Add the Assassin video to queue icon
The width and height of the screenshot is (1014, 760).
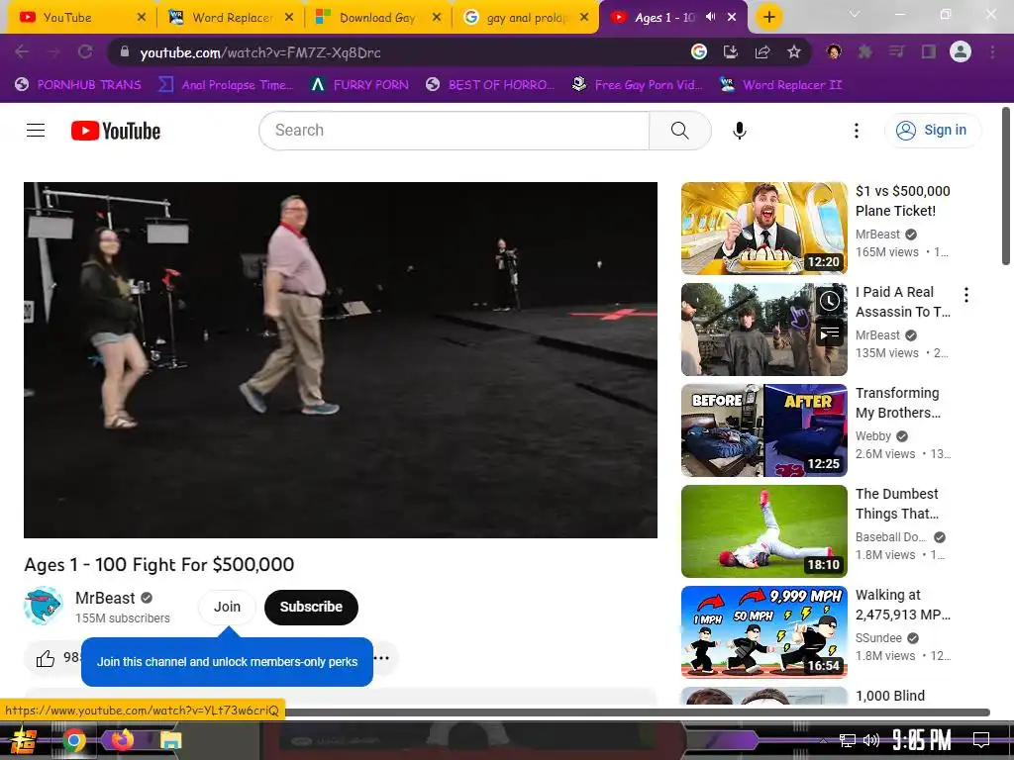click(x=830, y=333)
